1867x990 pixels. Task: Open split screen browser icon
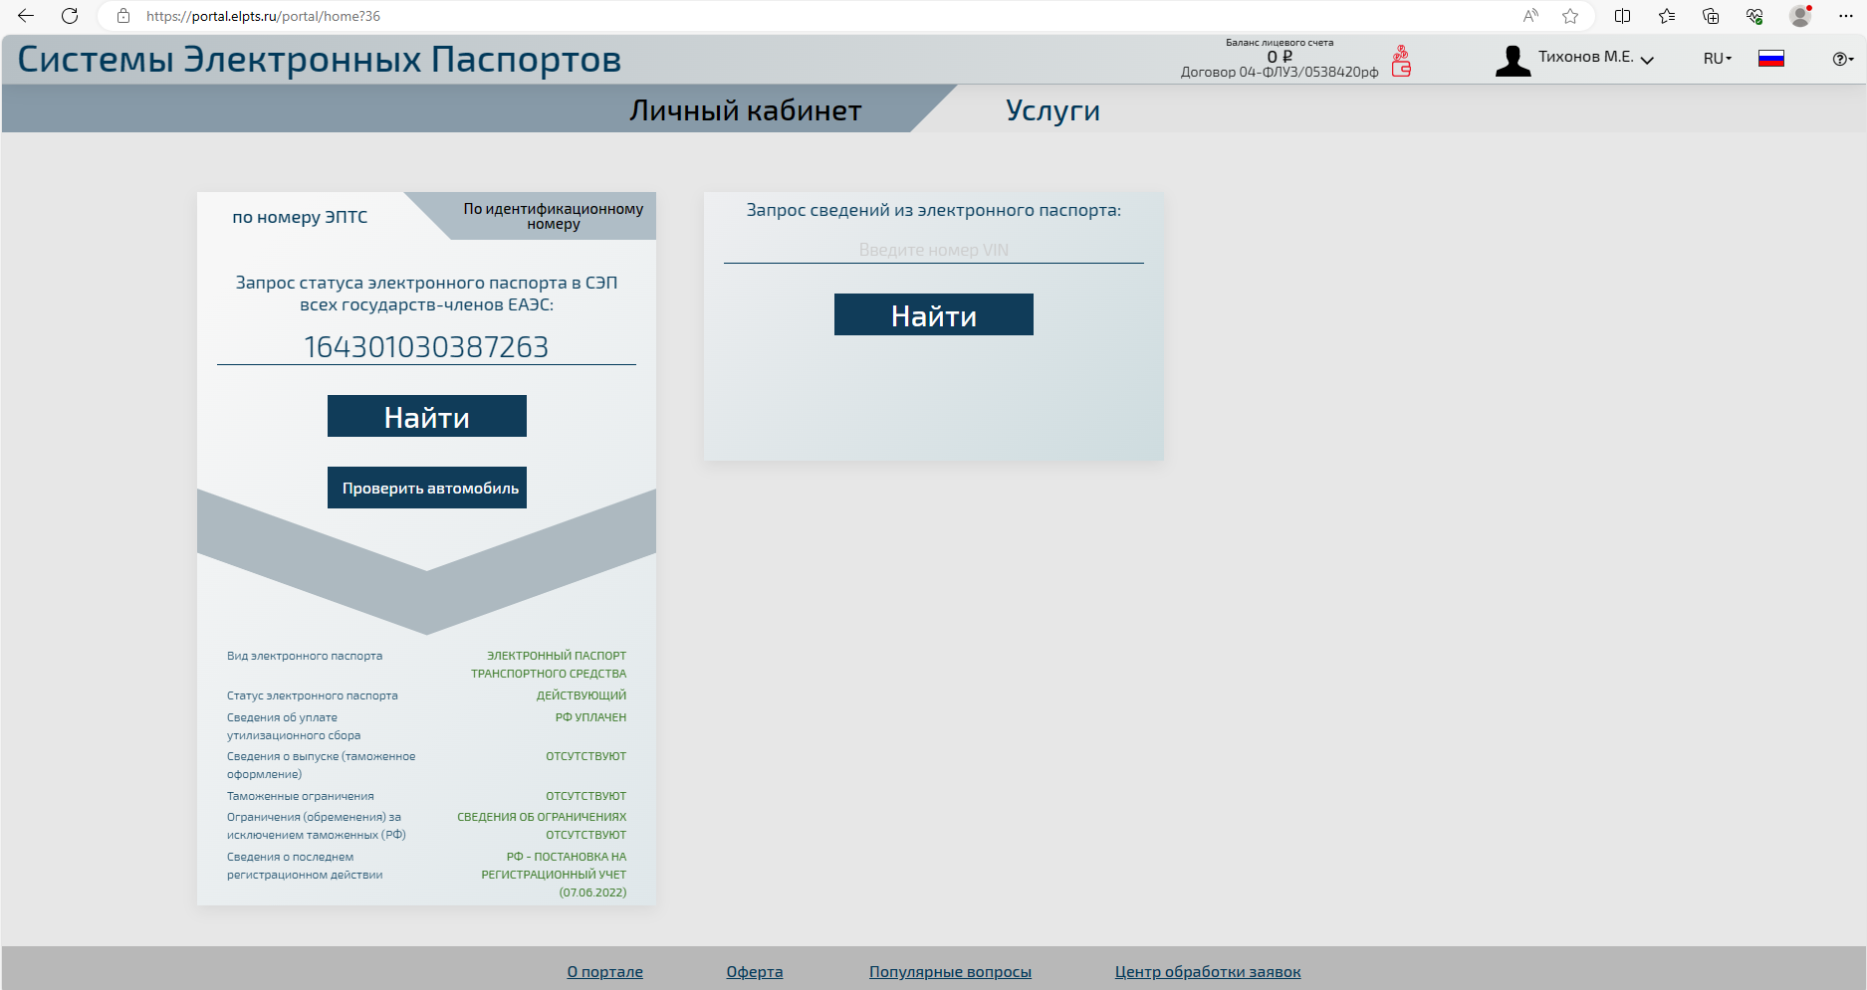point(1622,16)
